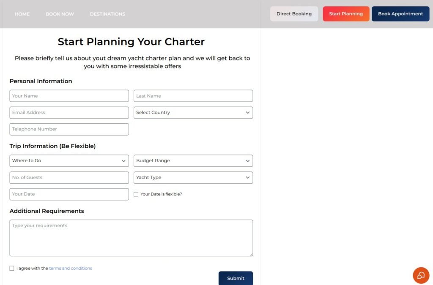Click the Book Appointment button
Screen dimensions: 433x285
pyautogui.click(x=400, y=14)
